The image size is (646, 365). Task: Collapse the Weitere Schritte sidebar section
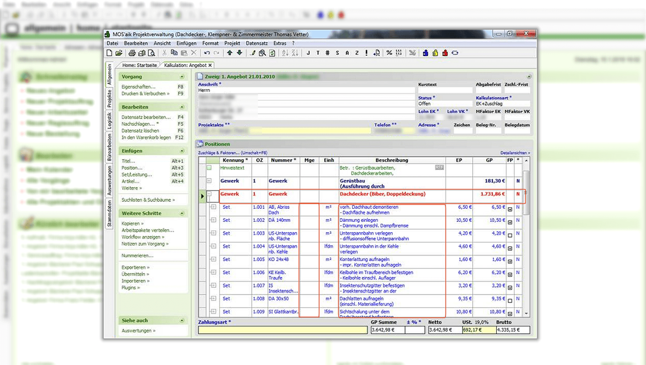(182, 213)
